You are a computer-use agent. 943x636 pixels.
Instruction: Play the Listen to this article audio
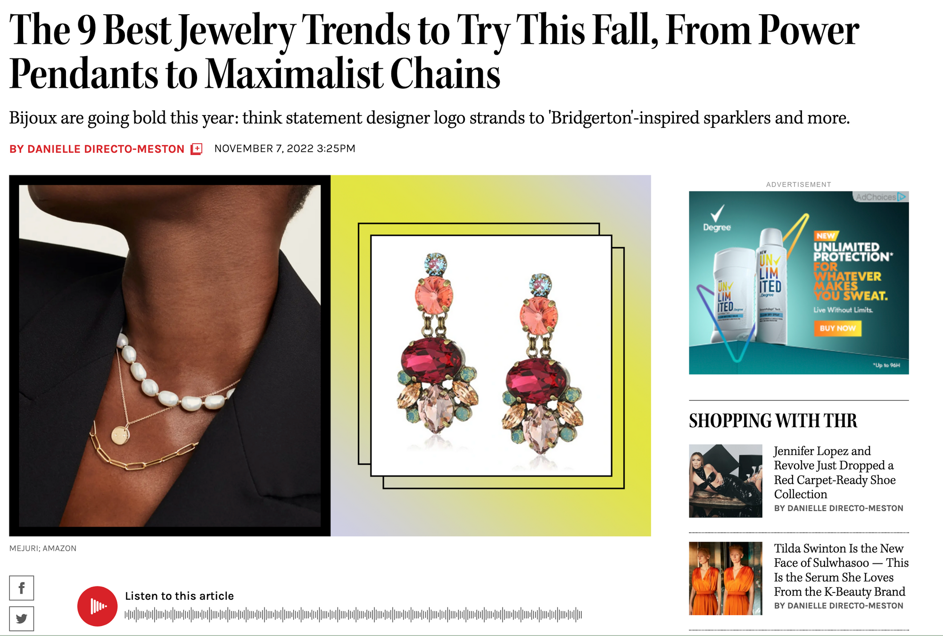97,606
